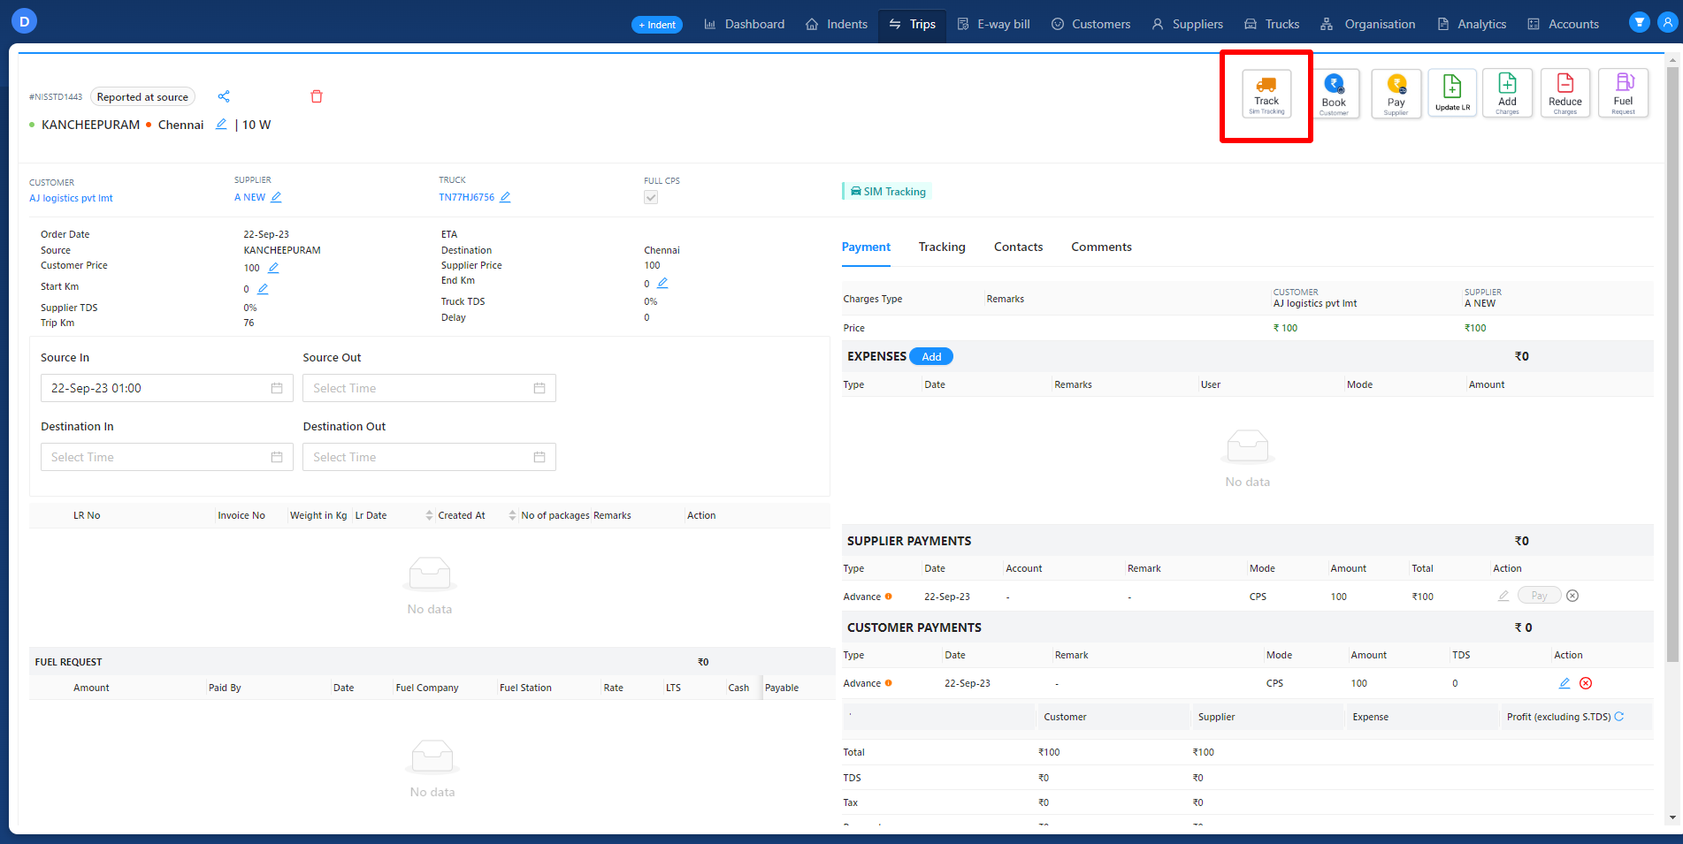
Task: Open Reduce Charges action
Action: click(x=1564, y=94)
